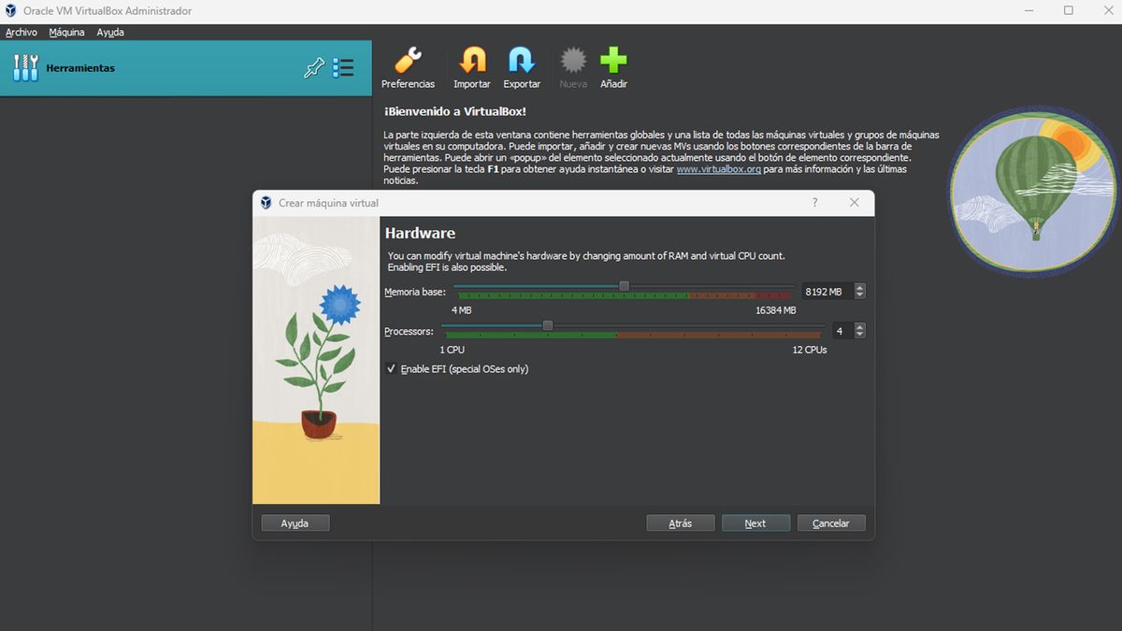Click the Next button in the wizard

point(755,523)
